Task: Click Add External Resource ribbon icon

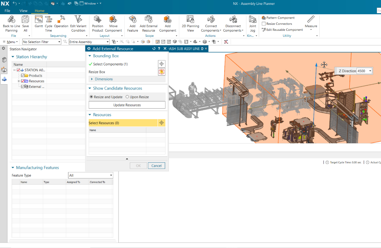Action: pyautogui.click(x=149, y=24)
